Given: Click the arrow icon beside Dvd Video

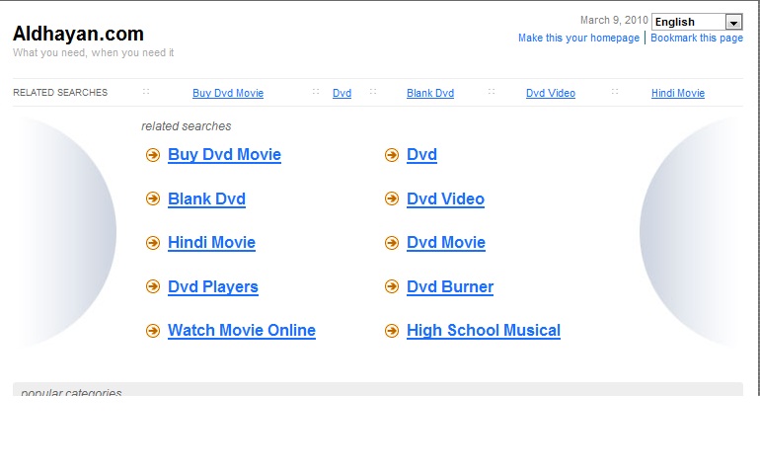Looking at the screenshot, I should pos(392,198).
